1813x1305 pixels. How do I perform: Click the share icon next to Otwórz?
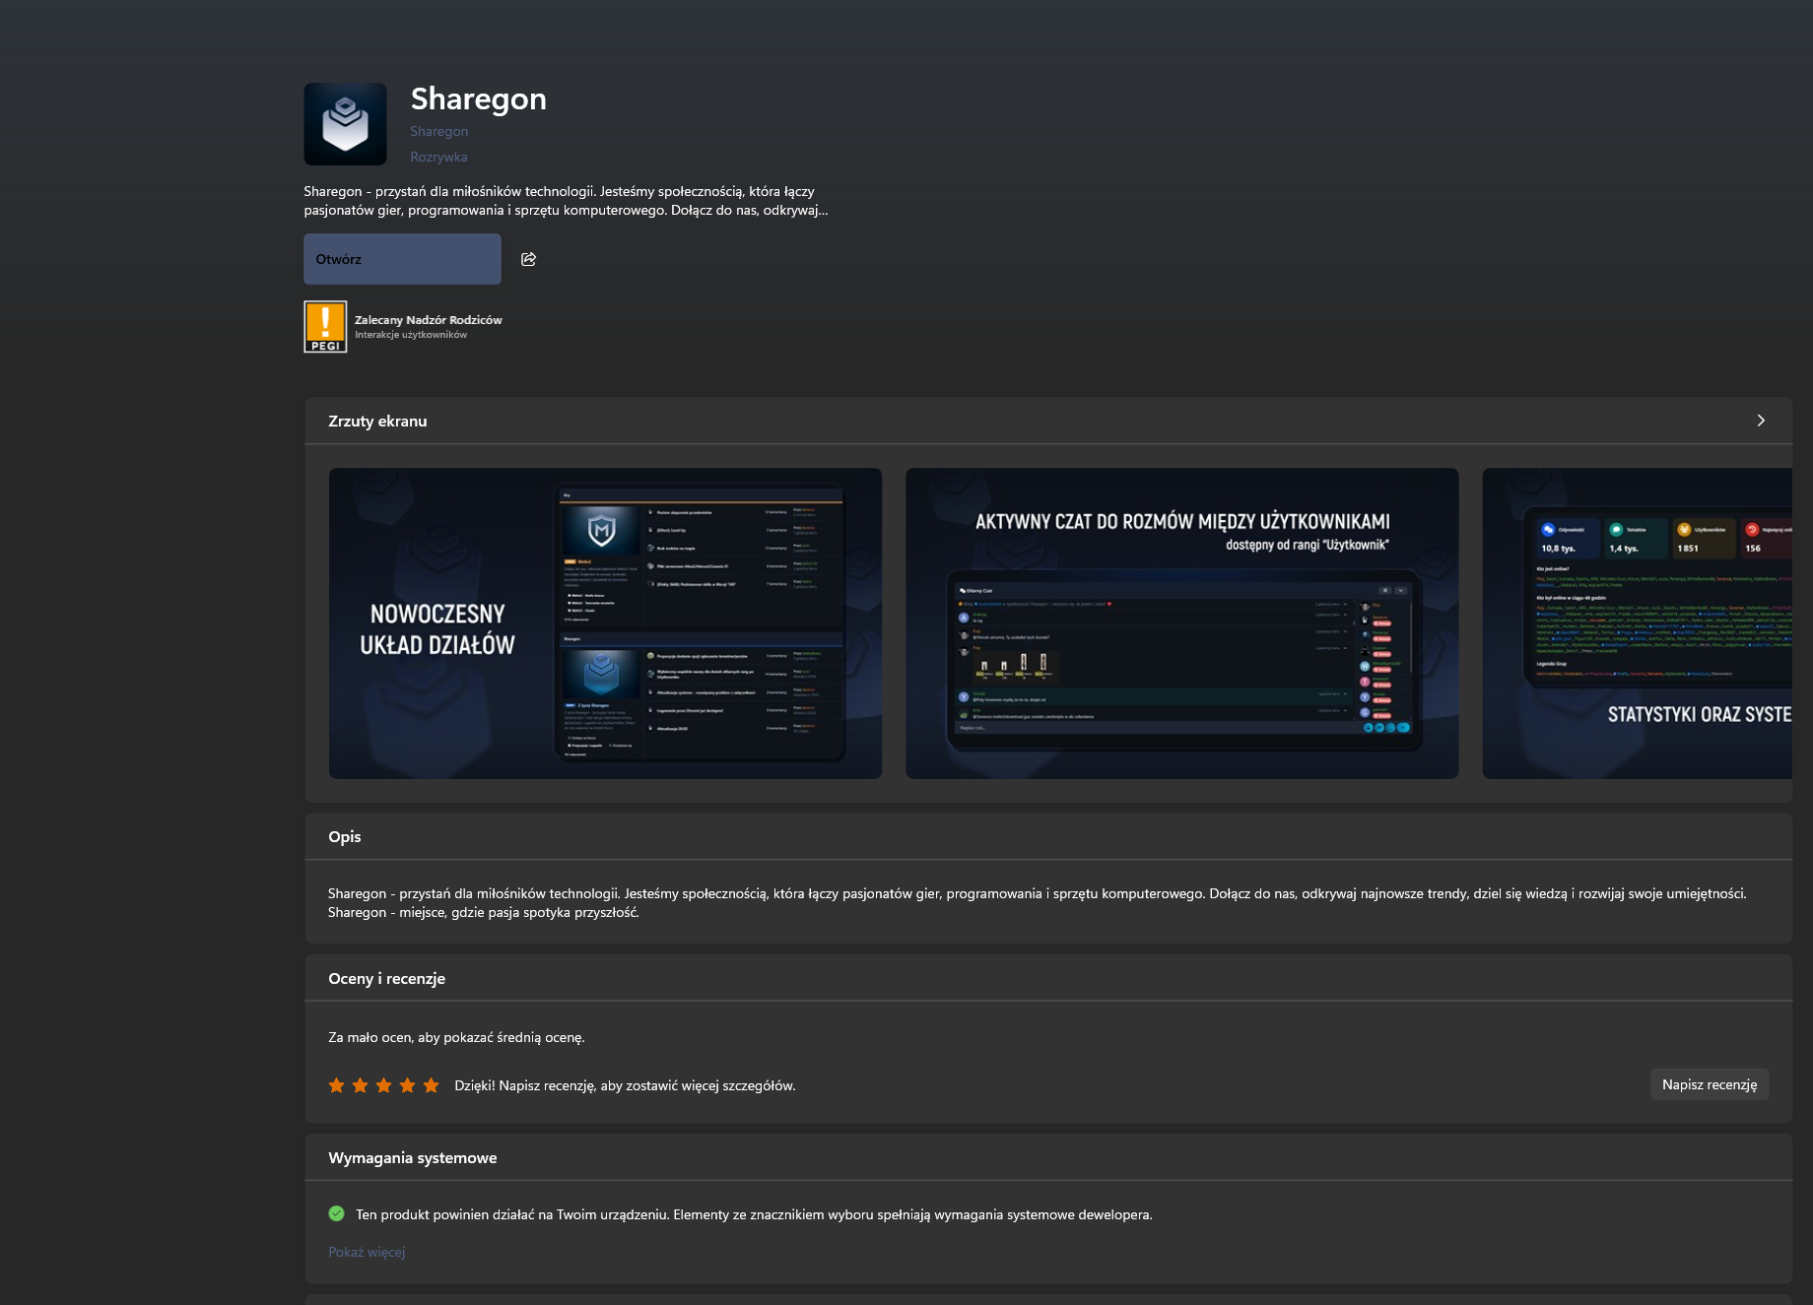[x=528, y=259]
